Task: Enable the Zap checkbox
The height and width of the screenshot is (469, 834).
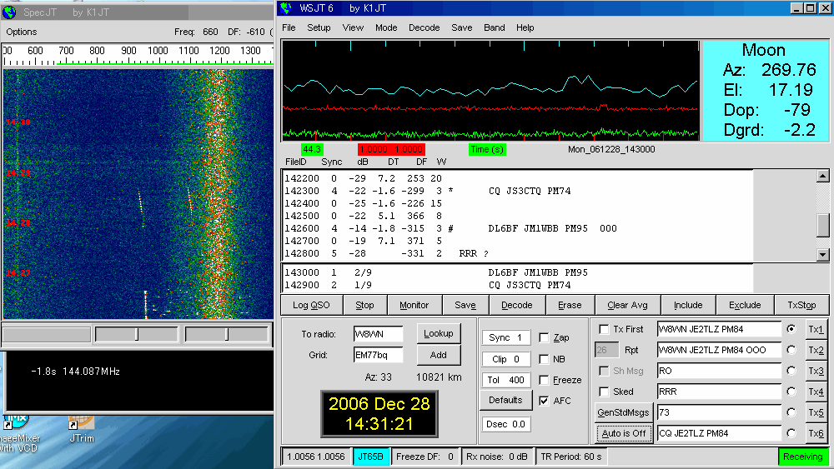Action: [x=544, y=338]
